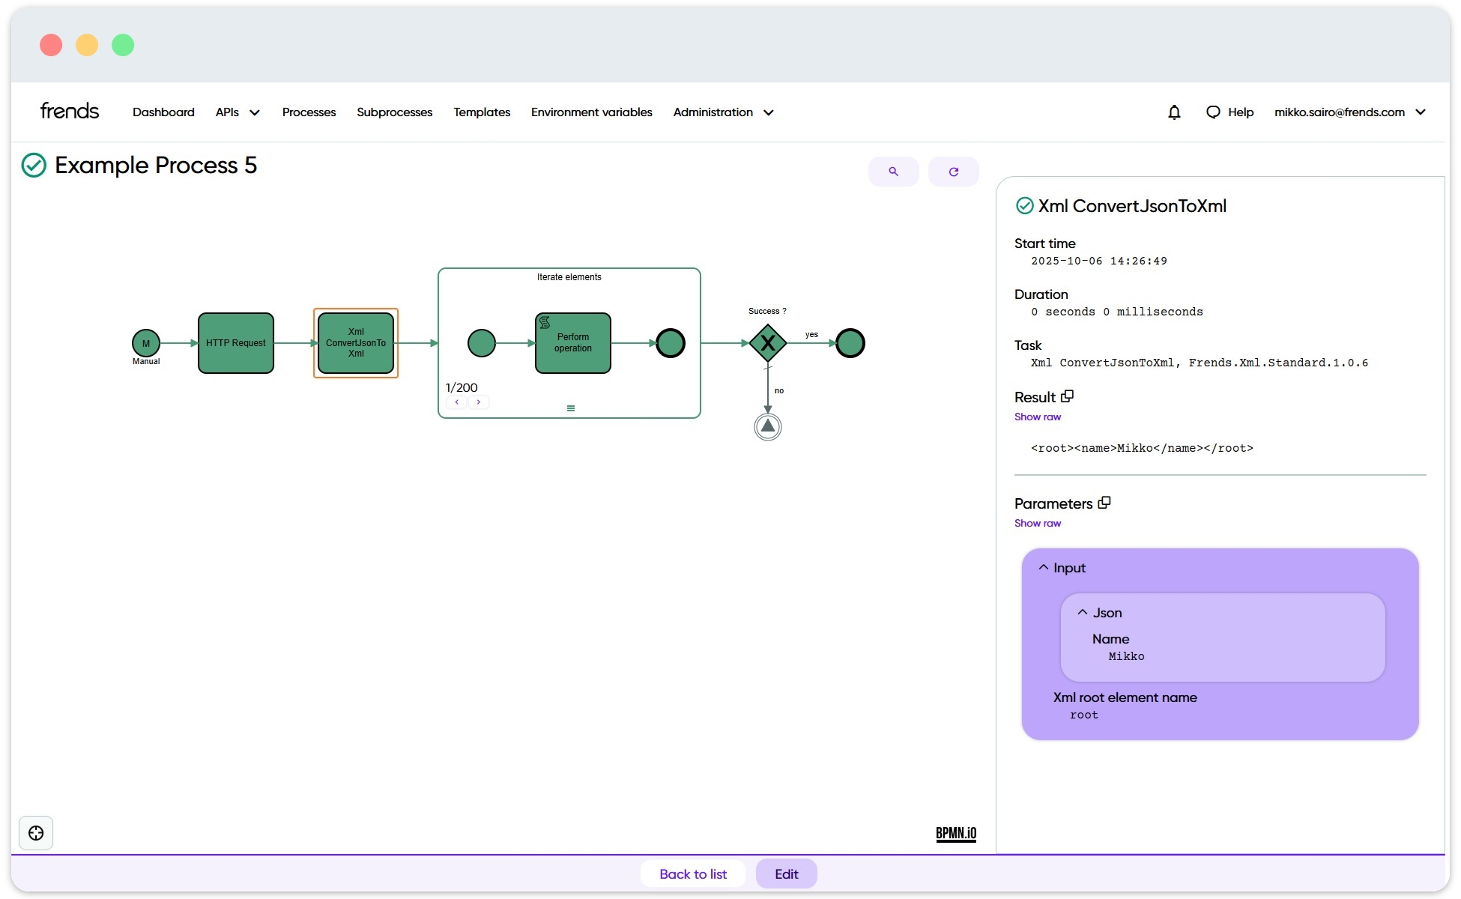Open the Processes page
1461x899 pixels.
[x=309, y=112]
